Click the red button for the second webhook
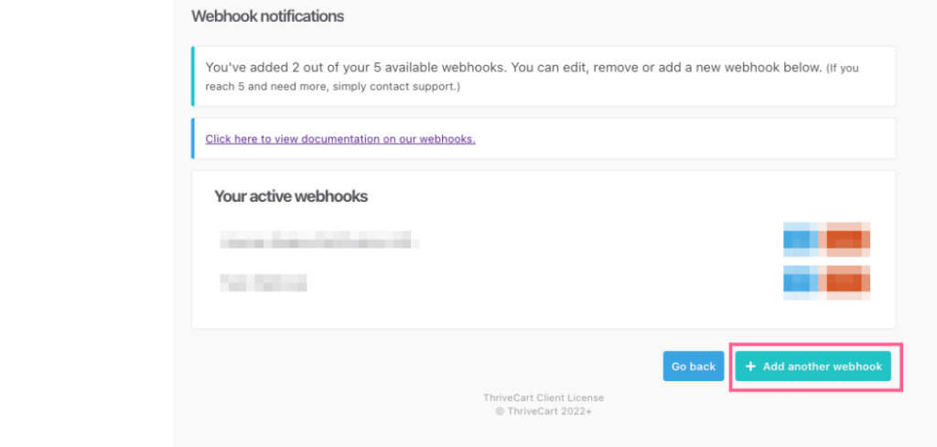The height and width of the screenshot is (447, 937). click(x=847, y=282)
